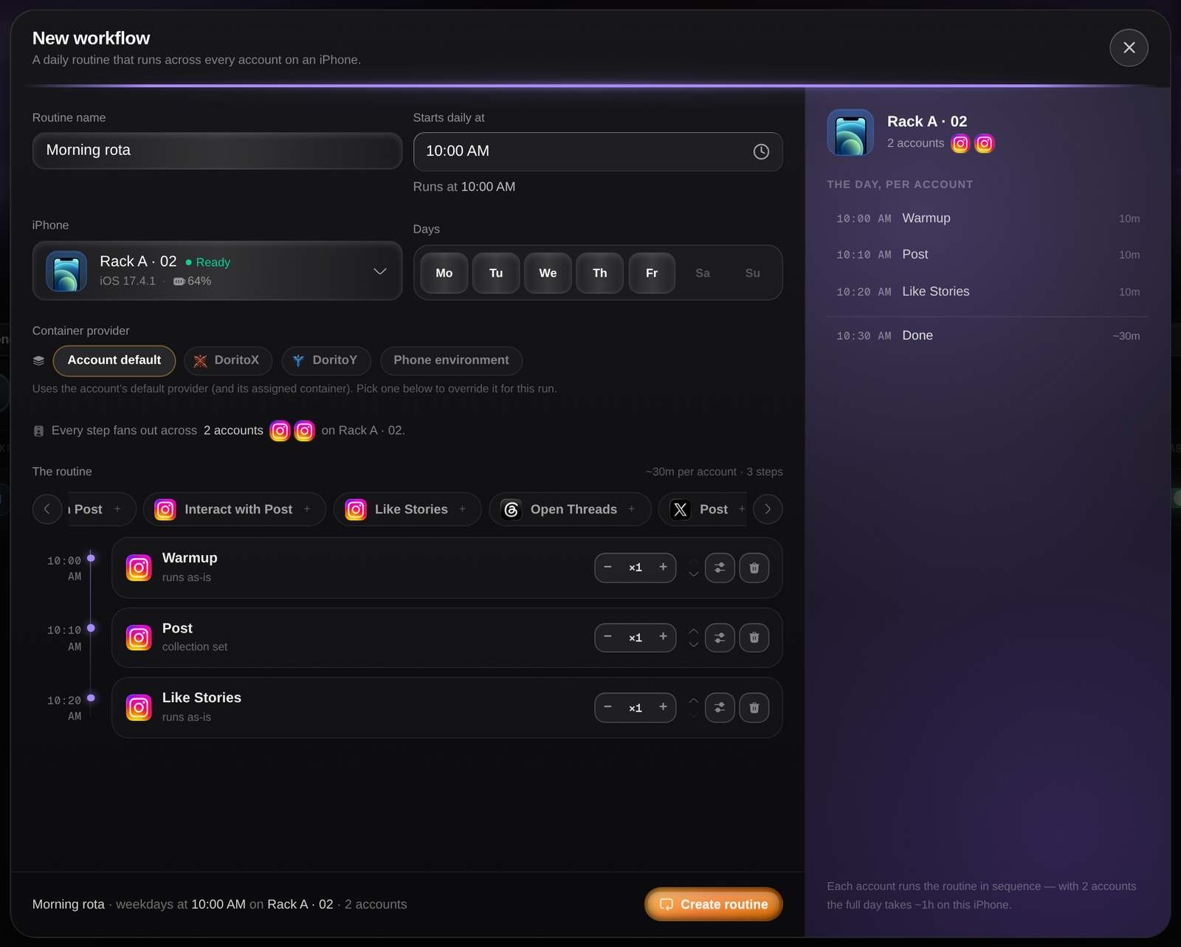Increase Warmup repeat count with plus
The image size is (1181, 947).
click(x=663, y=567)
